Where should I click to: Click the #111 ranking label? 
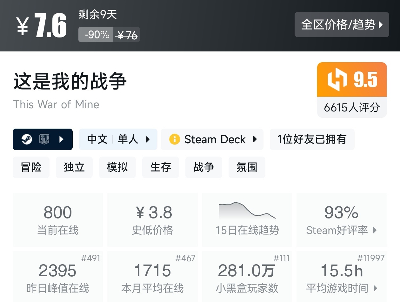282,258
